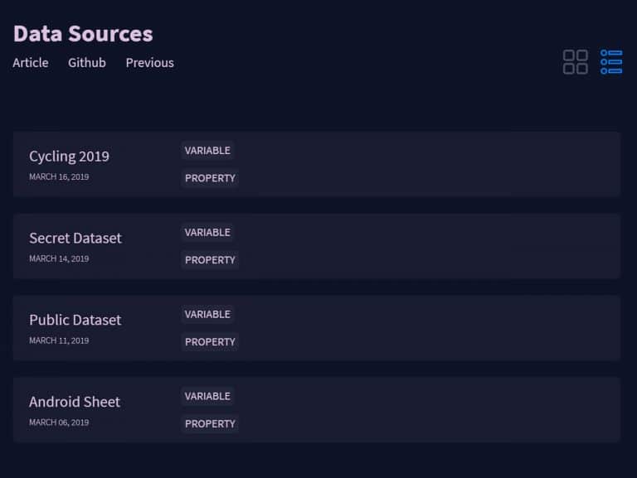Viewport: 637px width, 478px height.
Task: Click VARIABLE tag on Android Sheet
Action: 207,397
